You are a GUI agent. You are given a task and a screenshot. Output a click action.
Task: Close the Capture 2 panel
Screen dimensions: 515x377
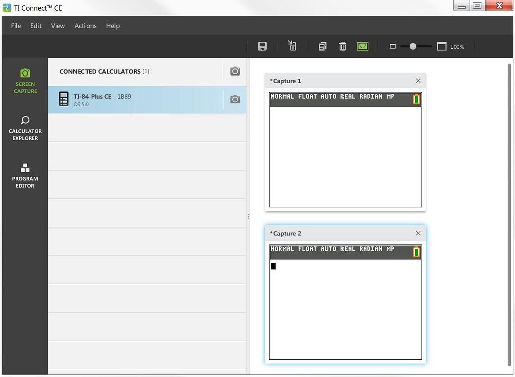[418, 233]
